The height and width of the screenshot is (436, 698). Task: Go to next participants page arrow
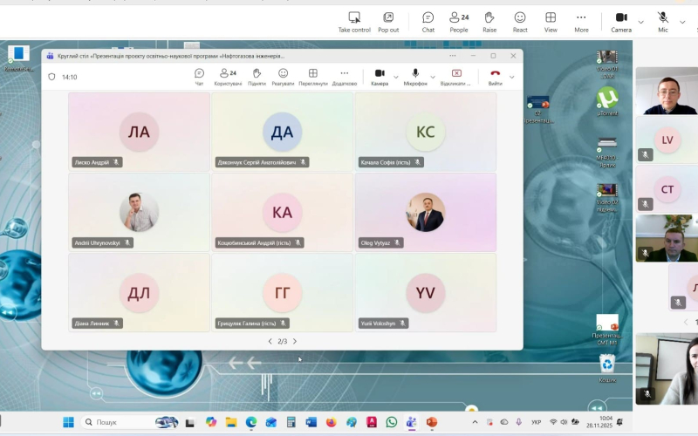click(x=295, y=341)
